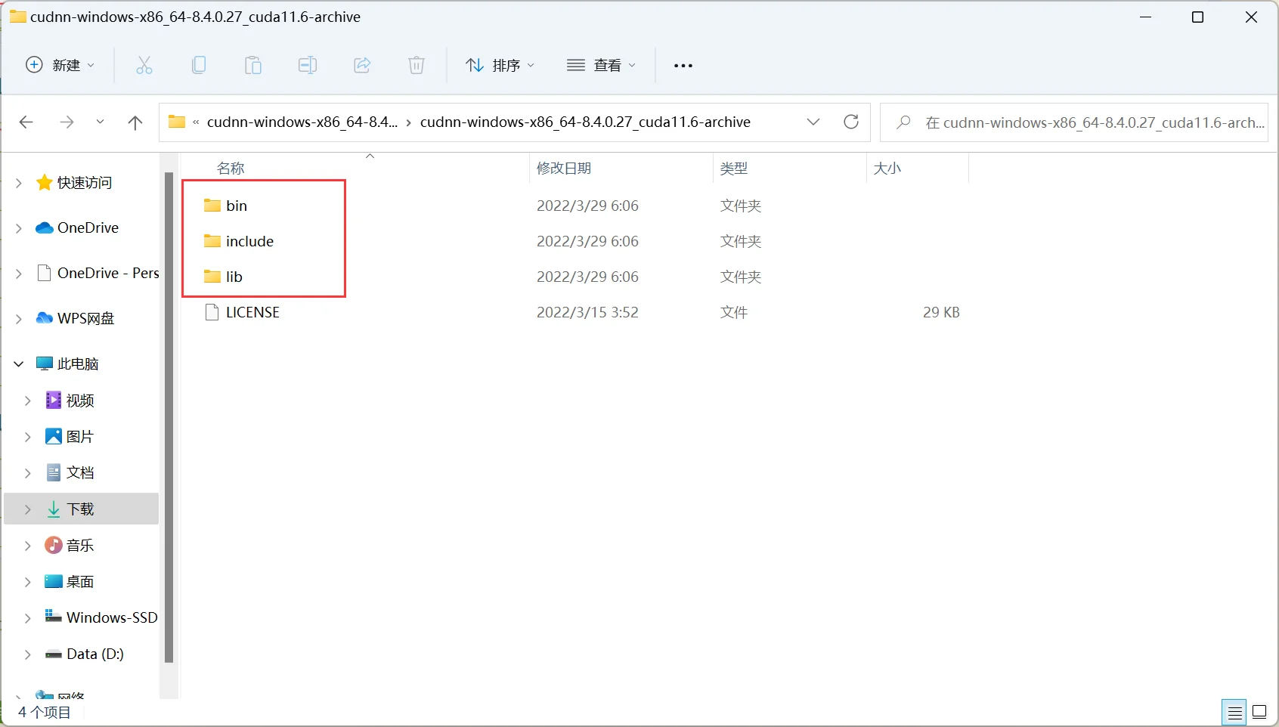Open the 新建 (New) dropdown menu

(60, 66)
